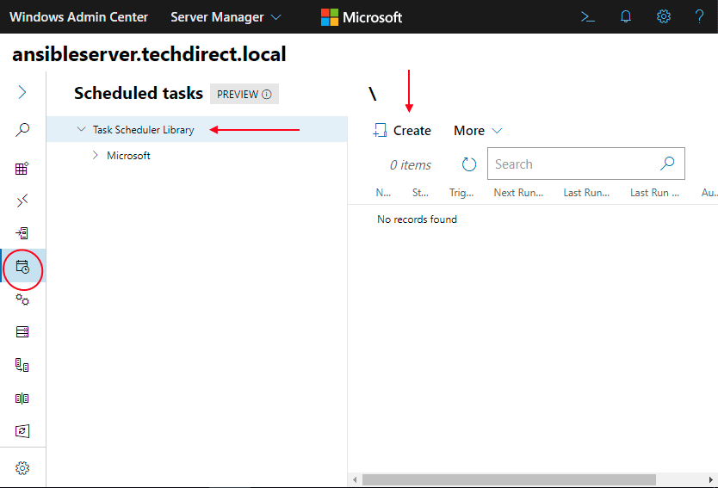718x488 pixels.
Task: Open the Storage icon in sidebar
Action: tap(22, 332)
